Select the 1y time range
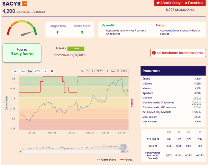208x165 pixels. [44, 71]
